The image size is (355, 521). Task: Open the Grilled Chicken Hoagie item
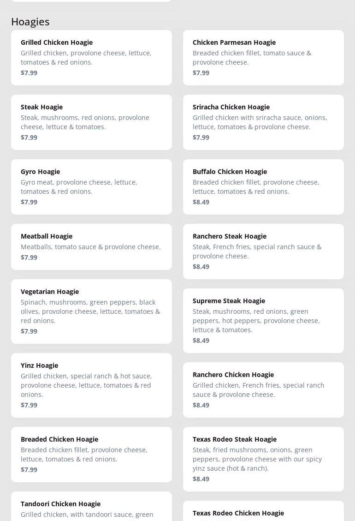point(91,57)
